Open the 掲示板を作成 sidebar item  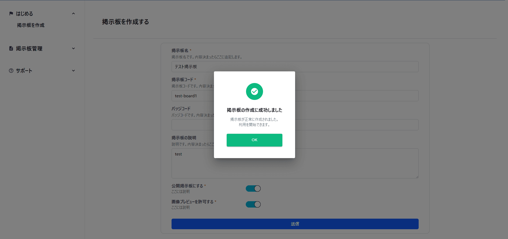tap(31, 25)
